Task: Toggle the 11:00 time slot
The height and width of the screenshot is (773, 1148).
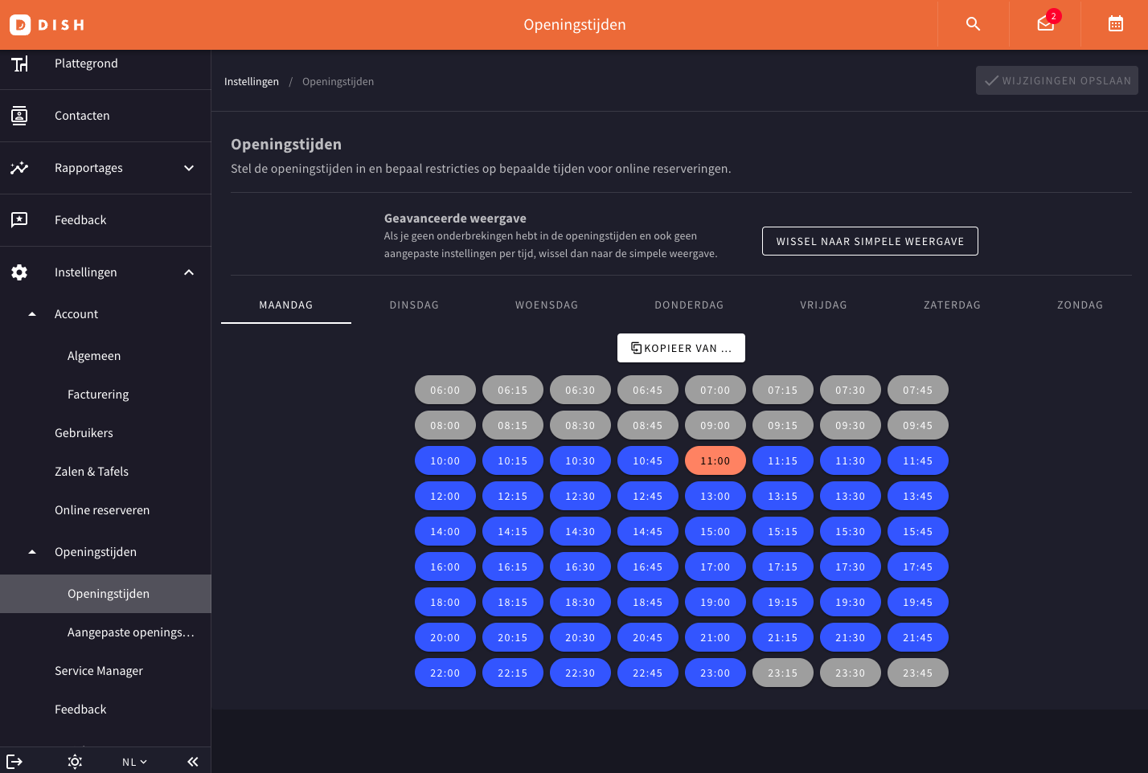Action: pyautogui.click(x=715, y=460)
